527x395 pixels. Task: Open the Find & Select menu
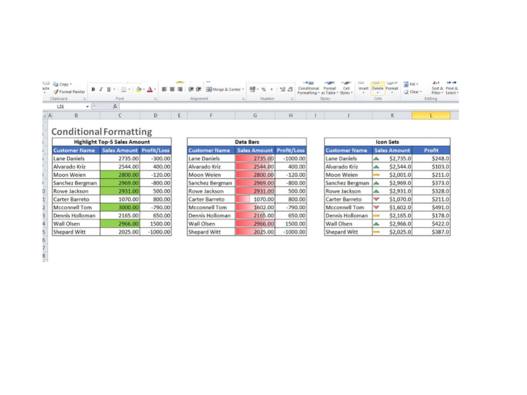click(x=452, y=88)
